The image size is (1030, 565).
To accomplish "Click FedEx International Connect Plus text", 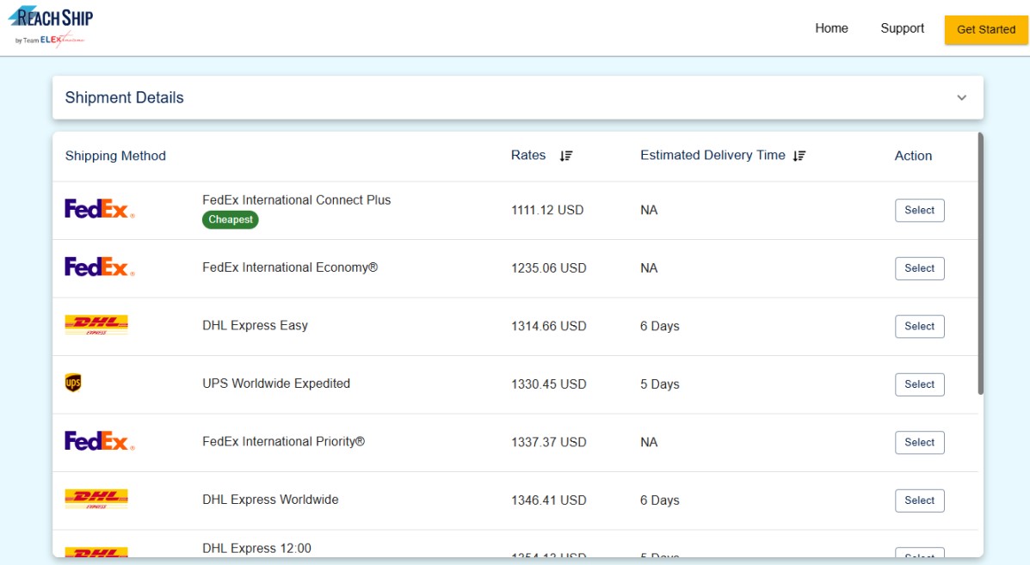I will coord(296,200).
